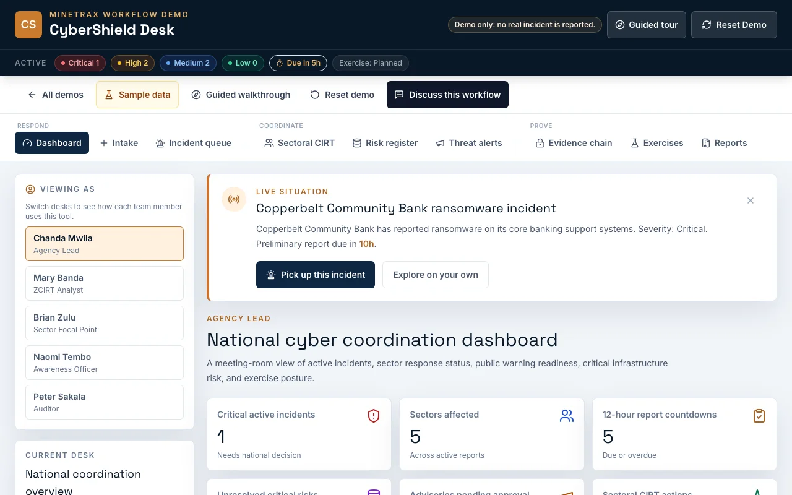
Task: Filter by the Low 0 badge
Action: pos(243,63)
